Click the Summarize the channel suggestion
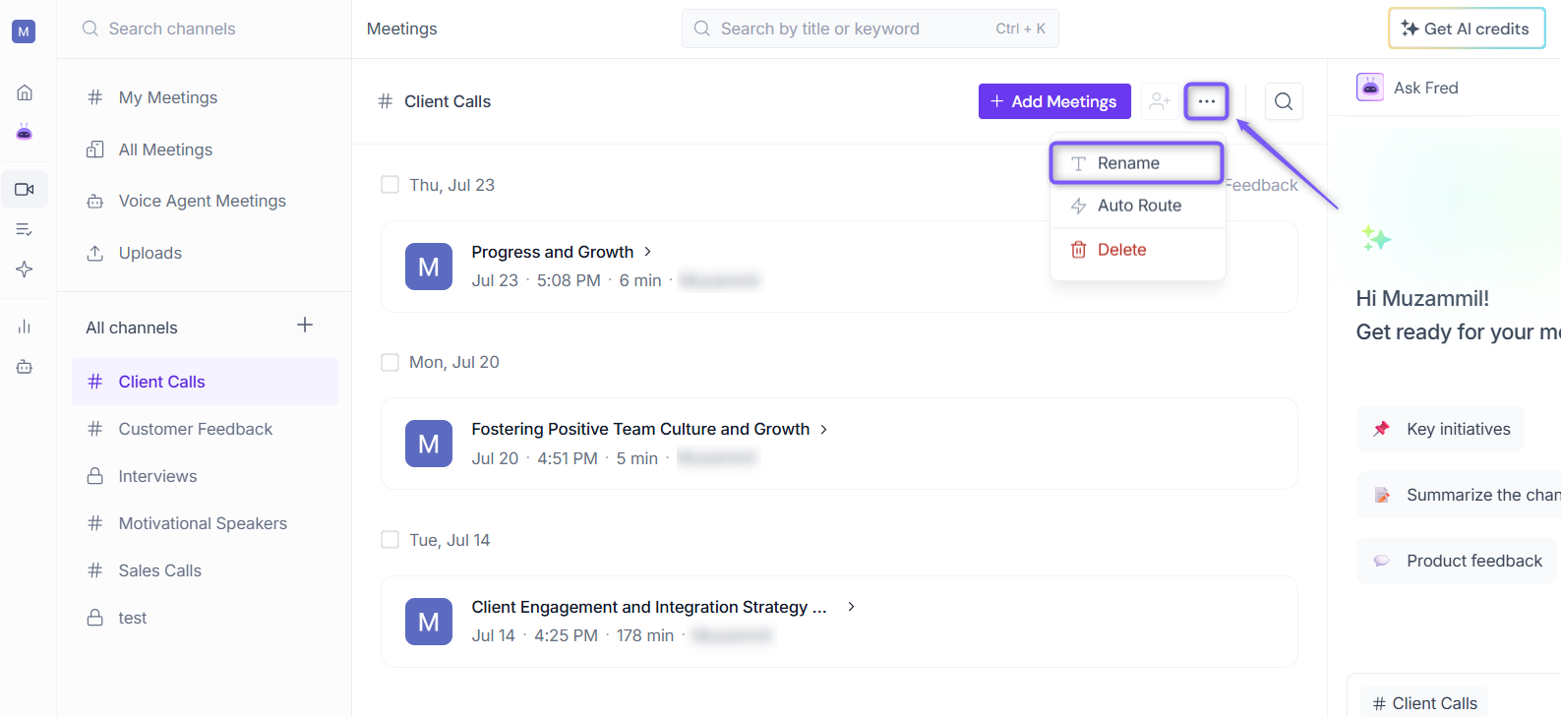 (1459, 495)
